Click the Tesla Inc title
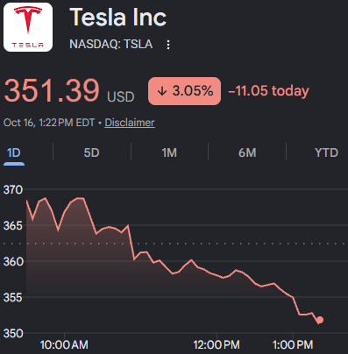The height and width of the screenshot is (354, 348). tap(118, 18)
